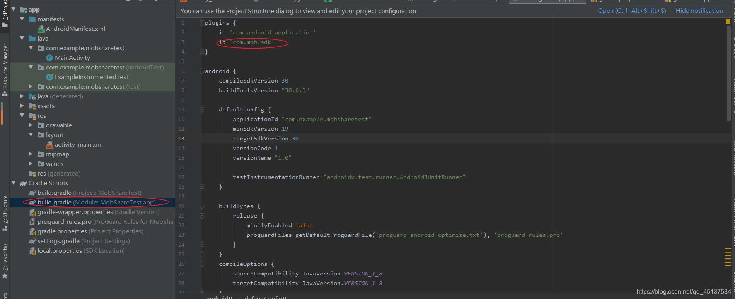Open build.gradle (Project: MobShareTest)

[x=89, y=193]
